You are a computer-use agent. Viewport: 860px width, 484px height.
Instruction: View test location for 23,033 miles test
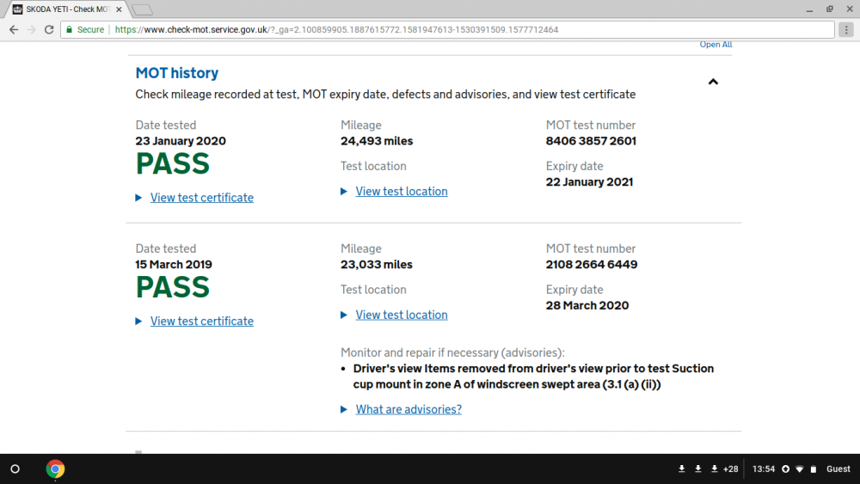click(402, 315)
